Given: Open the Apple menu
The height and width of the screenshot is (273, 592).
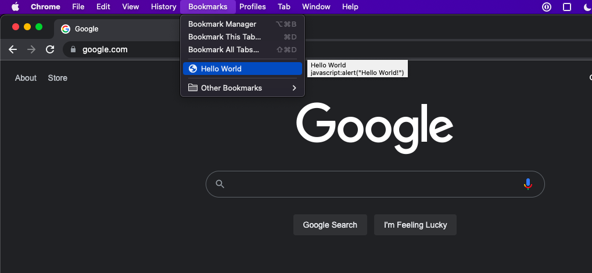Looking at the screenshot, I should coord(15,7).
